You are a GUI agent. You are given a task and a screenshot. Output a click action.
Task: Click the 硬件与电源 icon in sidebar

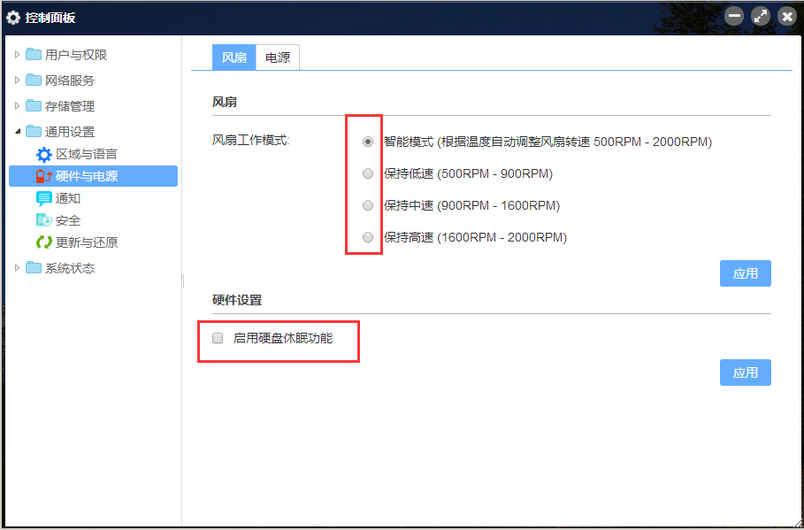click(43, 176)
